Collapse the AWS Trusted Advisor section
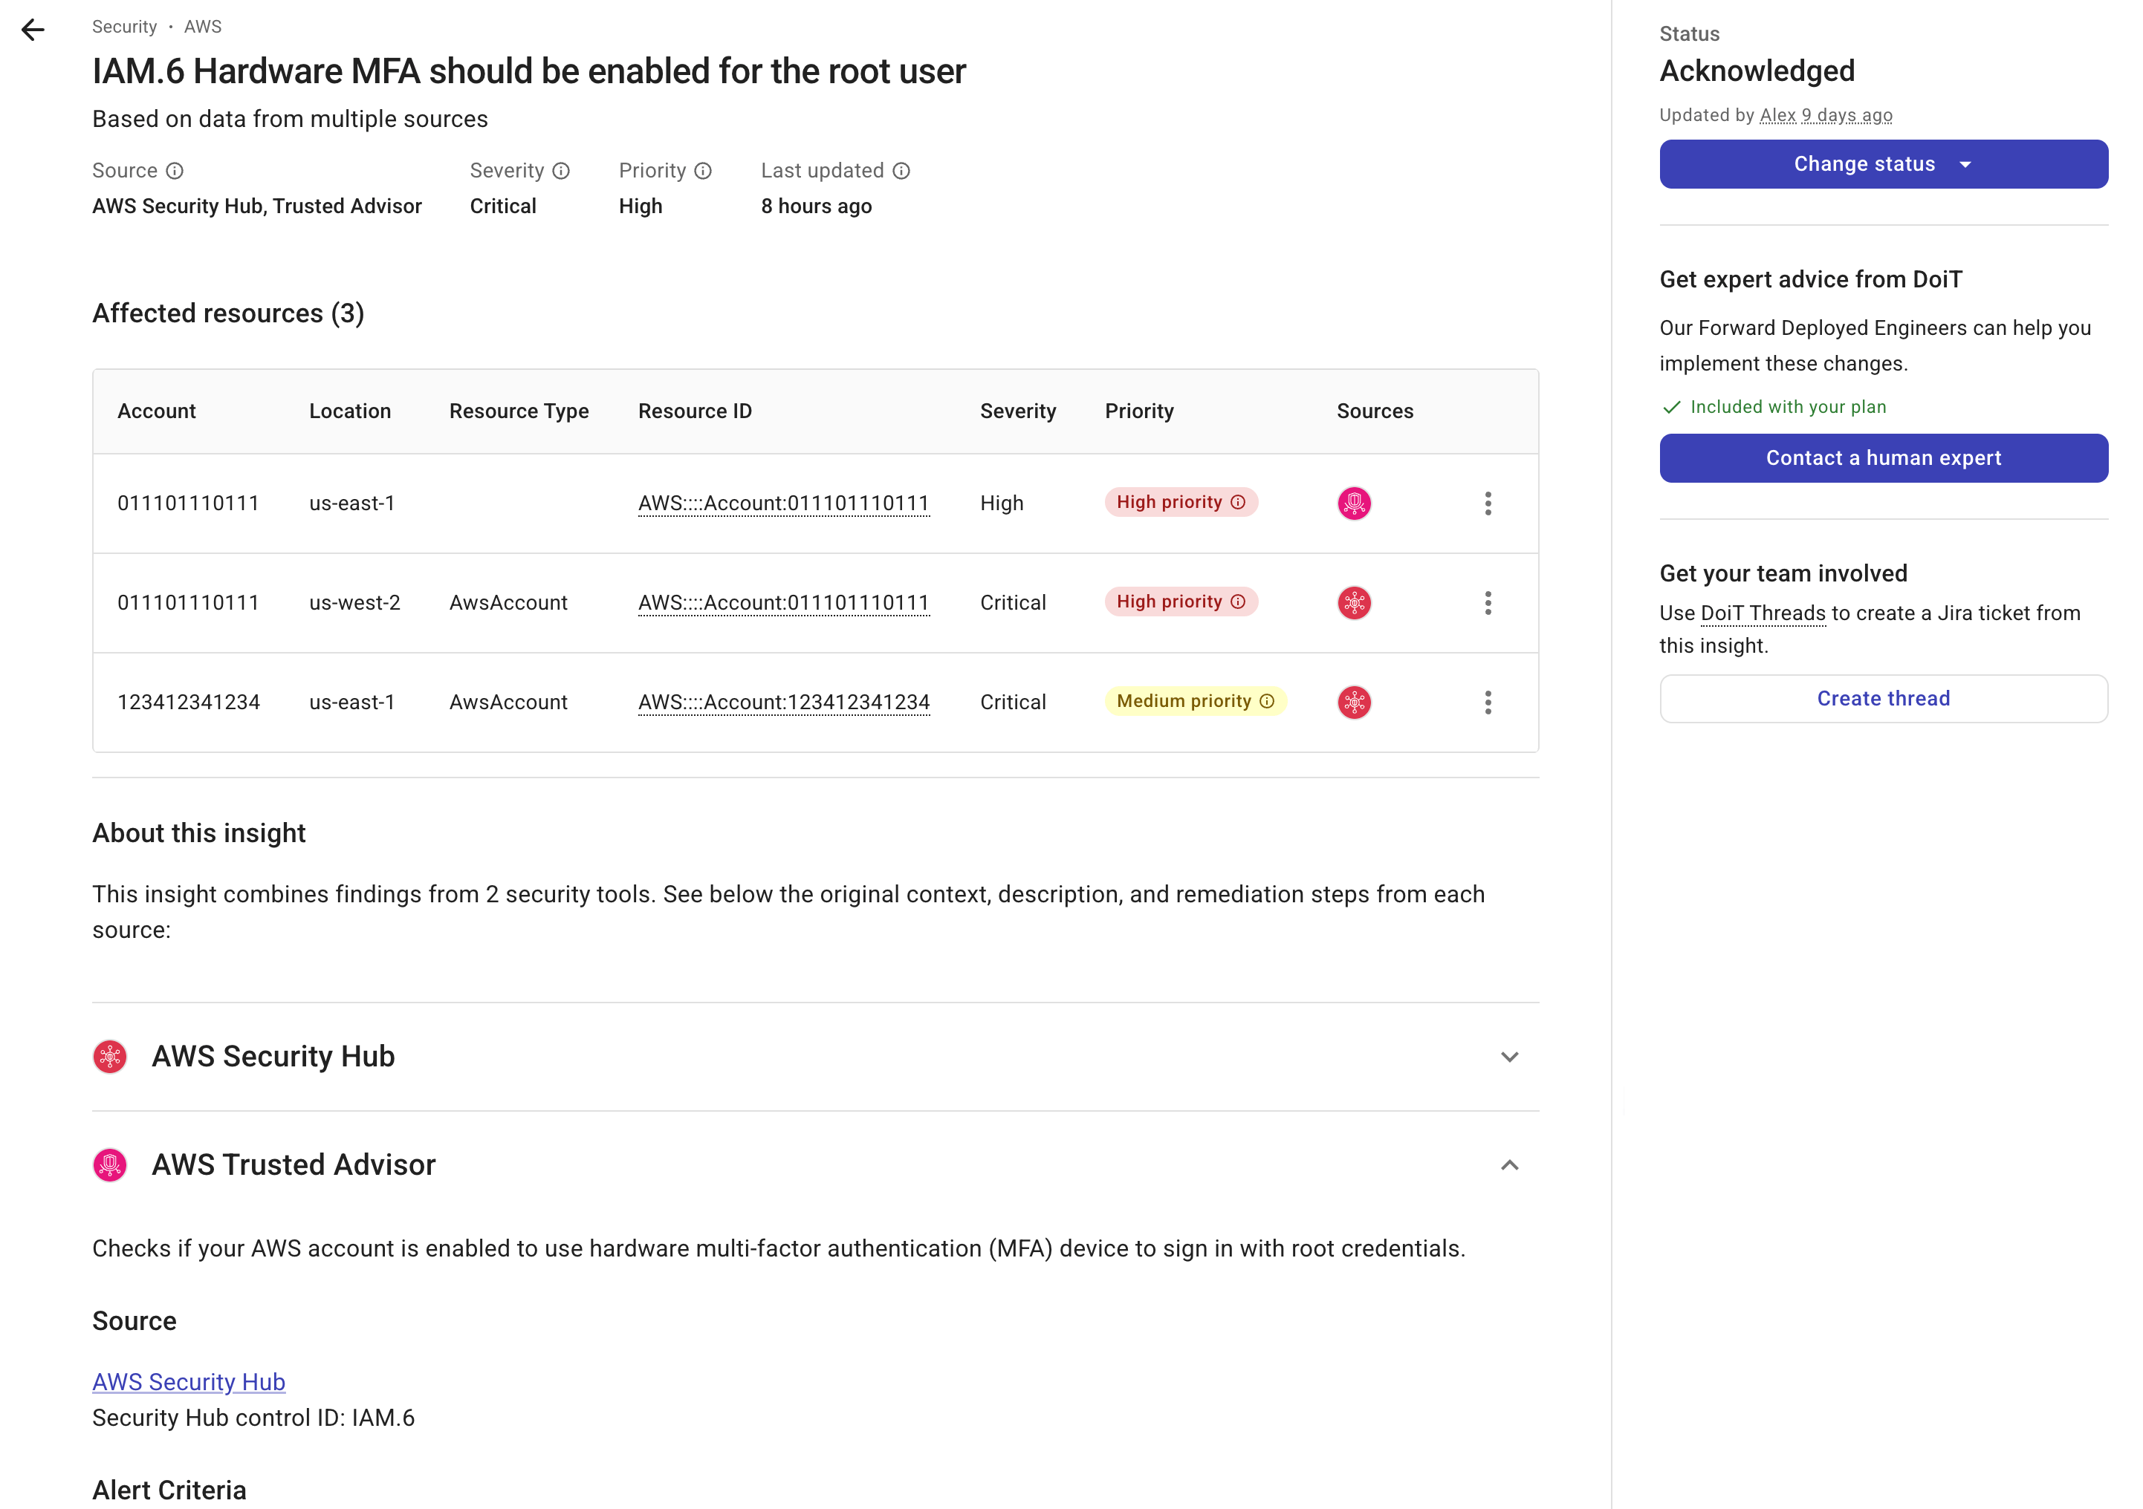This screenshot has height=1509, width=2143. click(1509, 1165)
